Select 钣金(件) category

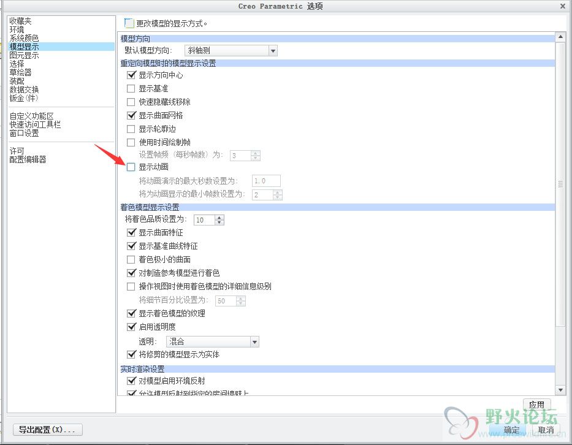pos(24,98)
